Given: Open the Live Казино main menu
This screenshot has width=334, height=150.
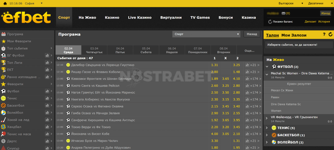Looking at the screenshot, I should (x=140, y=17).
